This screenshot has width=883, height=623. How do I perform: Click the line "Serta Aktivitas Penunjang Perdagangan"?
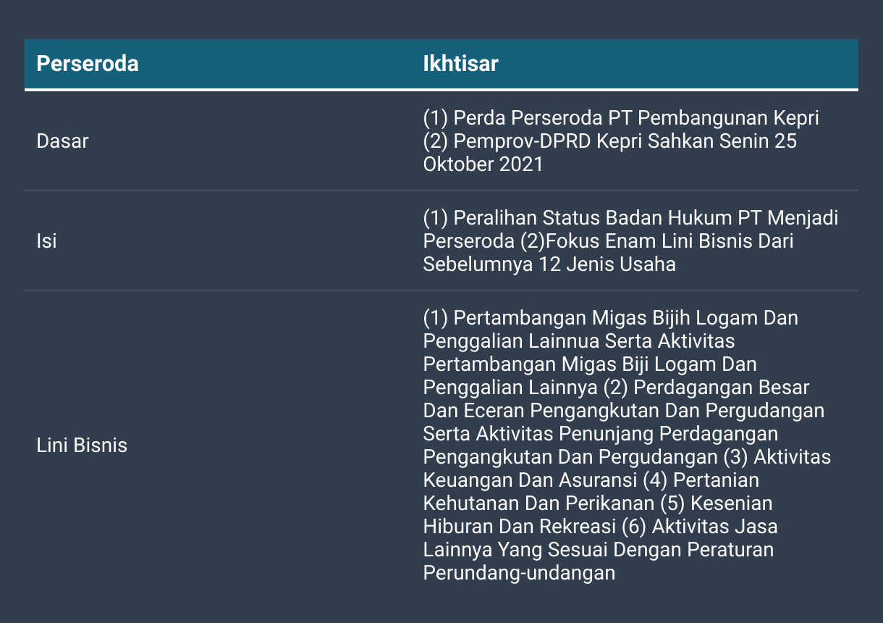600,433
